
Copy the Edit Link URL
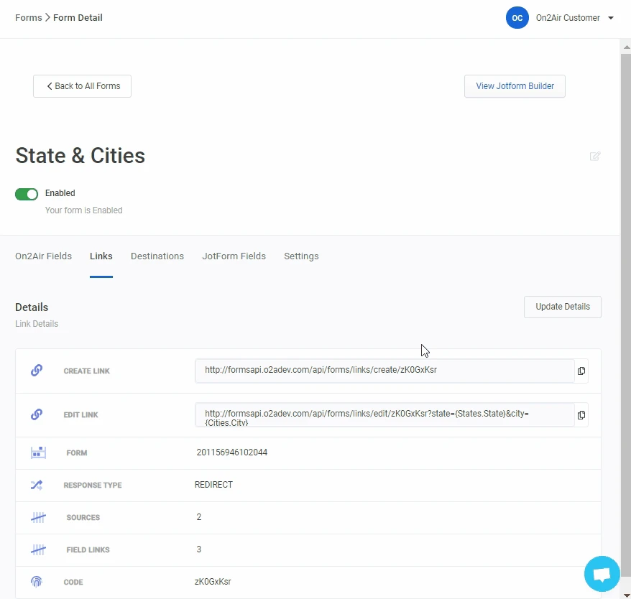pyautogui.click(x=581, y=415)
